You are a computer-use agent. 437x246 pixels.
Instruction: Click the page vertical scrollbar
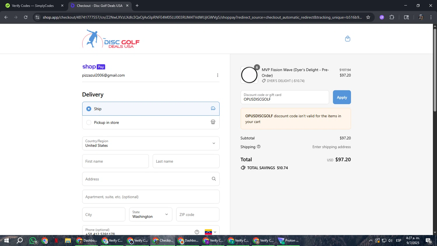435,70
